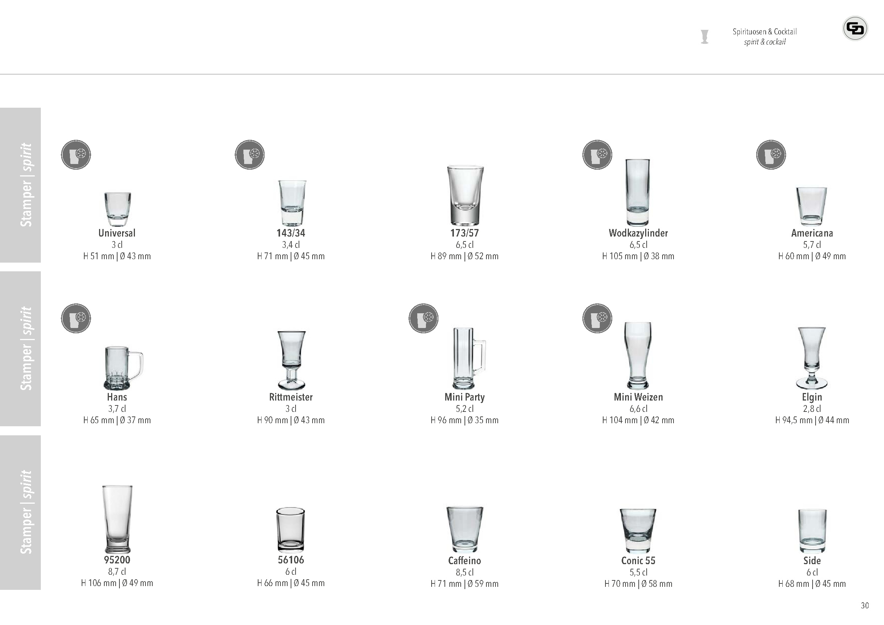
Task: Click the first row 'Stamper | spirit' side tab
Action: 20,185
